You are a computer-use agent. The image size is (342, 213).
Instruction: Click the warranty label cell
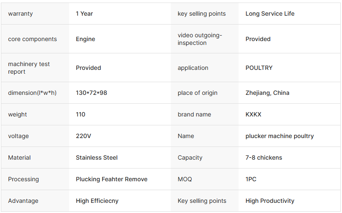pos(20,14)
